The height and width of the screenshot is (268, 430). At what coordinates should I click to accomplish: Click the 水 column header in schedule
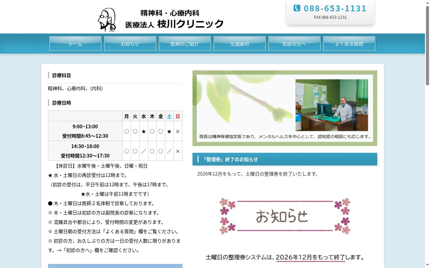click(144, 116)
